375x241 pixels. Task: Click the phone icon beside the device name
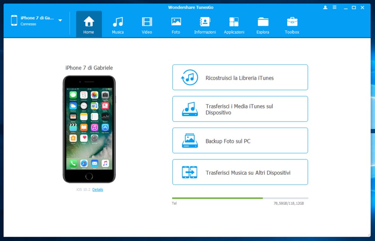coord(14,20)
